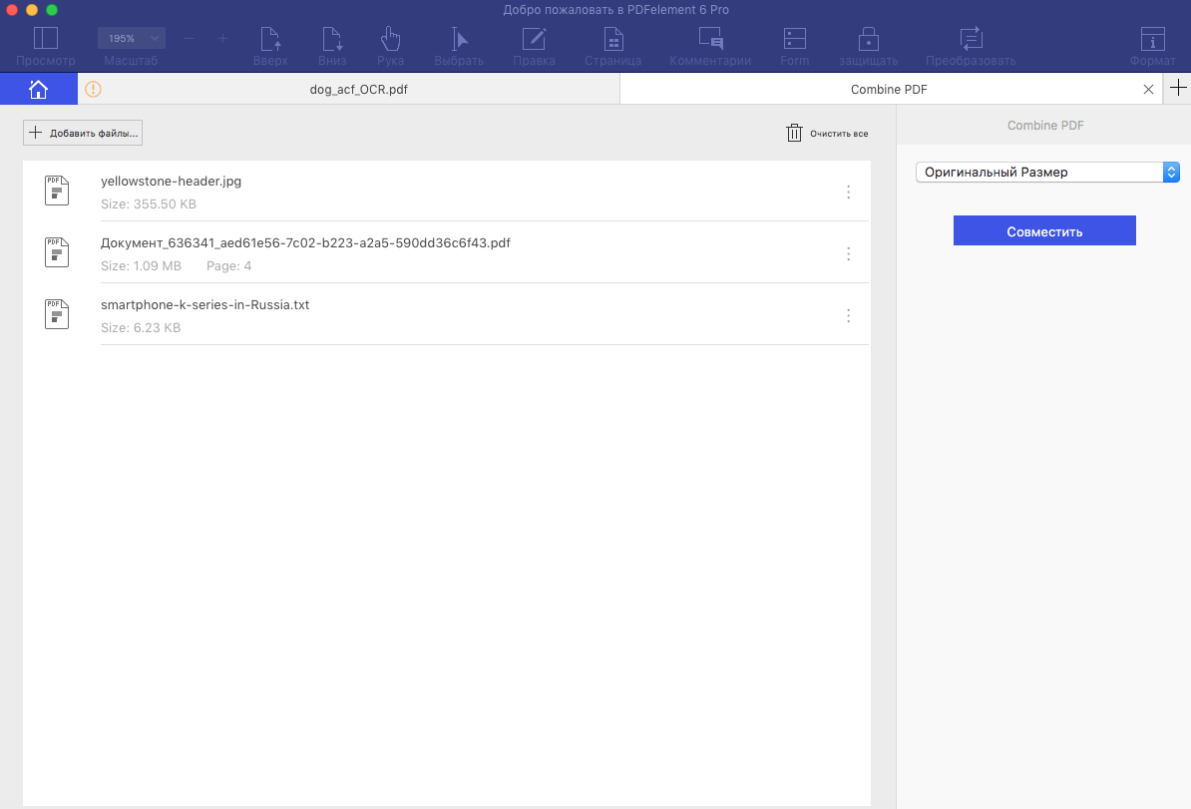
Task: Click the zoom out minus button
Action: (x=190, y=38)
